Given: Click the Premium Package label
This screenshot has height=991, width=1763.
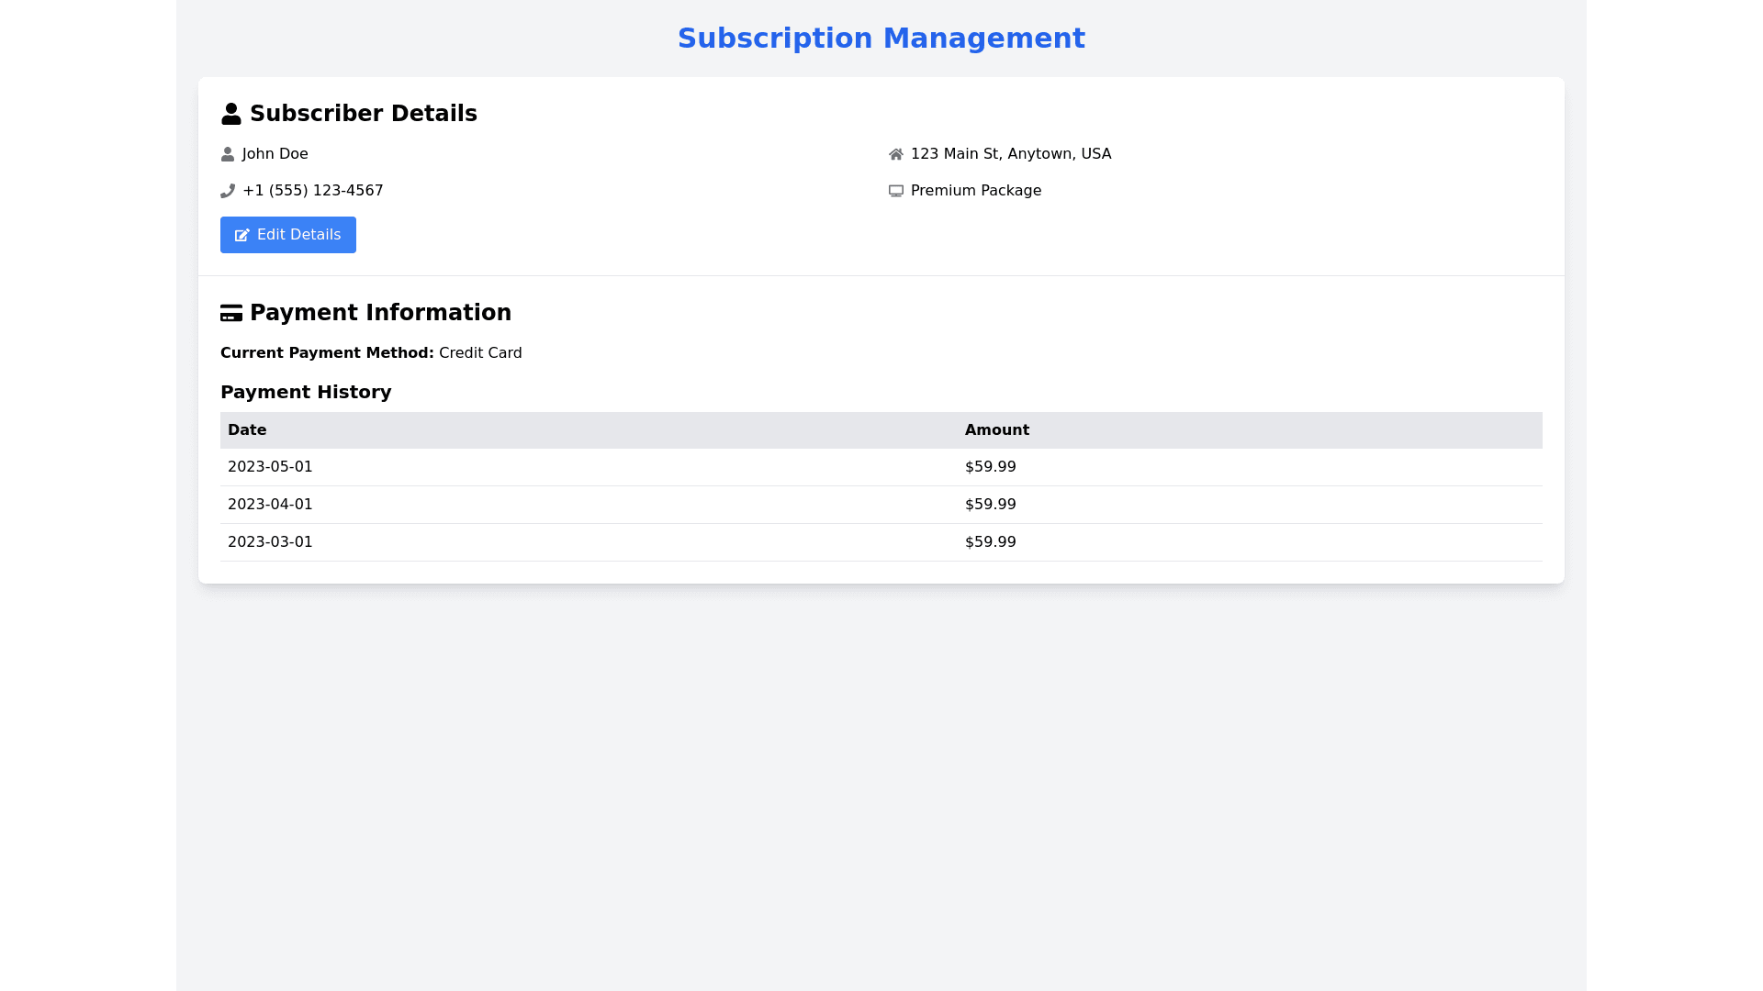Looking at the screenshot, I should [975, 191].
